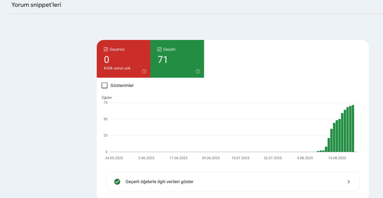Image resolution: width=383 pixels, height=198 pixels.
Task: Click the 24.05.2025 date label on the axis
Action: coord(114,158)
